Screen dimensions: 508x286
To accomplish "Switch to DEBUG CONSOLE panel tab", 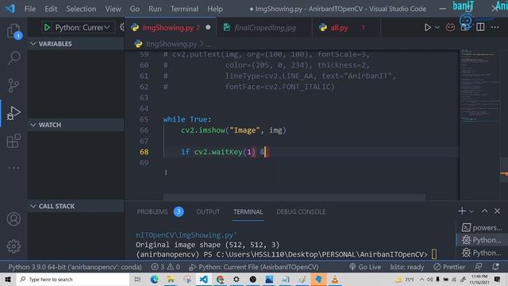I will (301, 212).
